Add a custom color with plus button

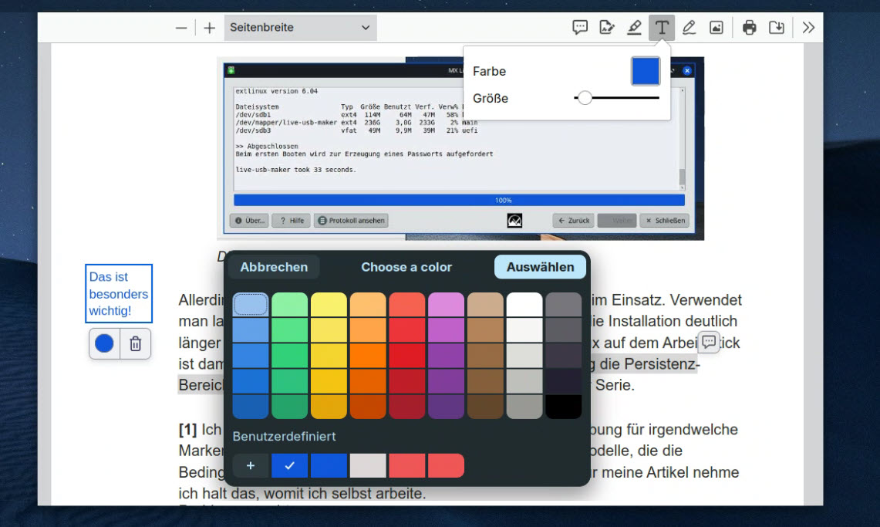click(x=251, y=465)
